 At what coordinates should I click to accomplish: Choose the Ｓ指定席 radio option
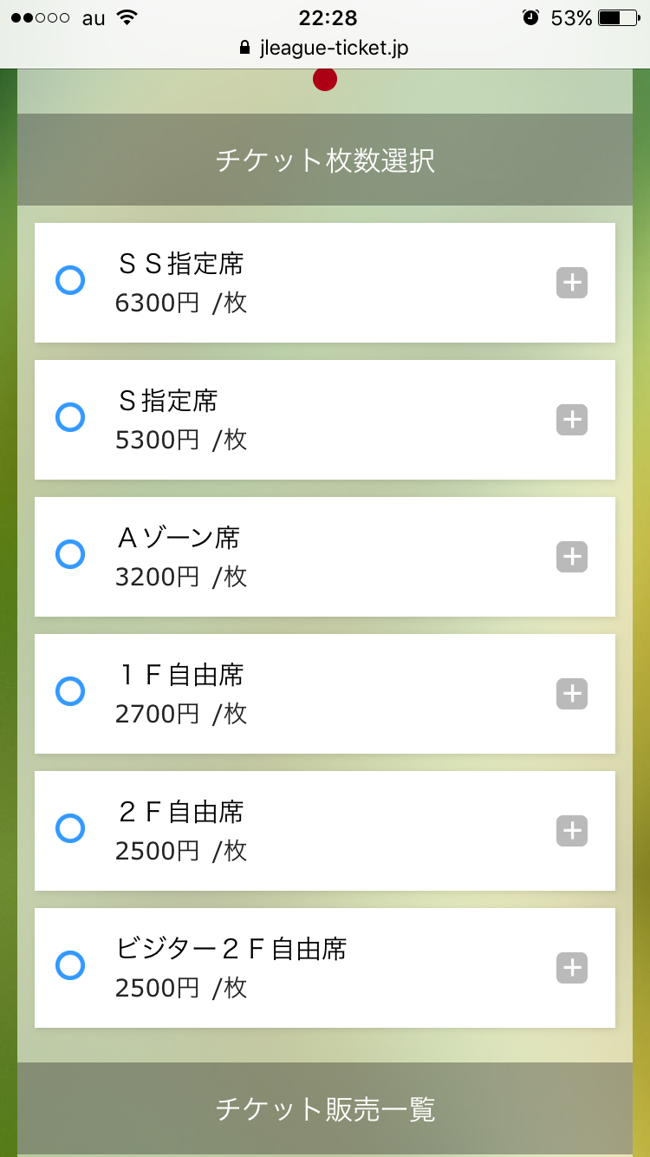point(70,417)
